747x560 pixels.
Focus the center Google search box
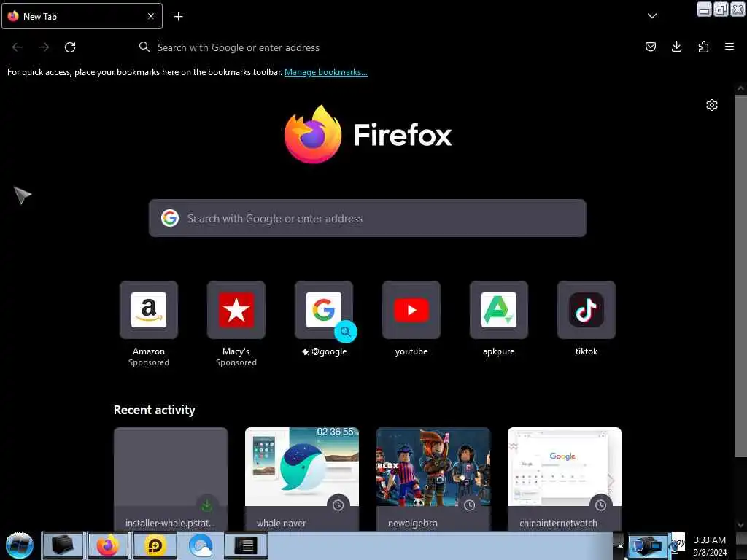pyautogui.click(x=368, y=218)
